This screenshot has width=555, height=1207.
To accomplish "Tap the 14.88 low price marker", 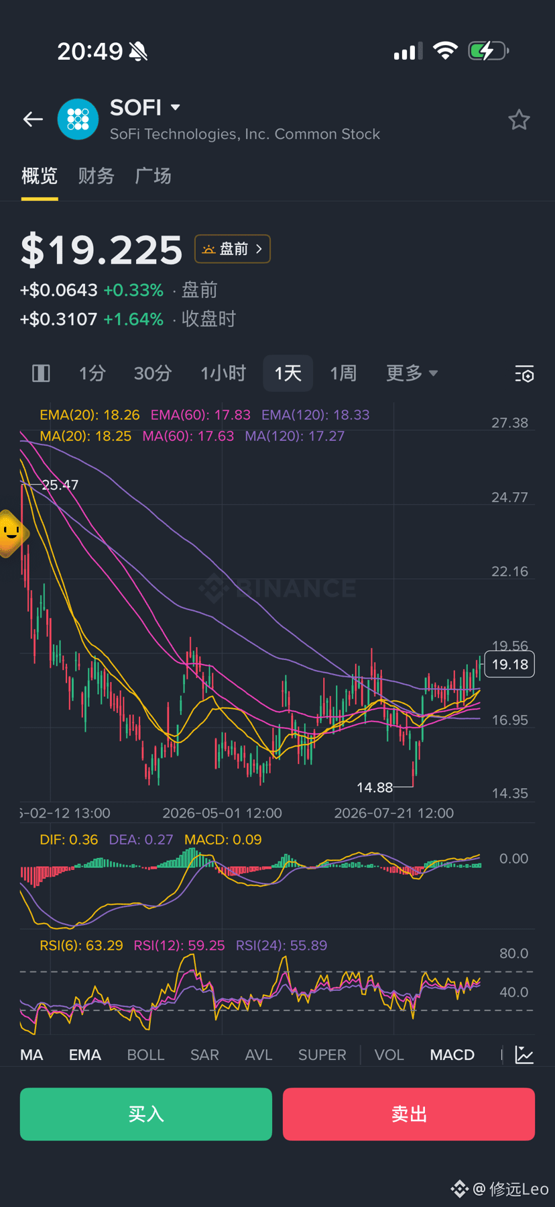I will tap(375, 787).
